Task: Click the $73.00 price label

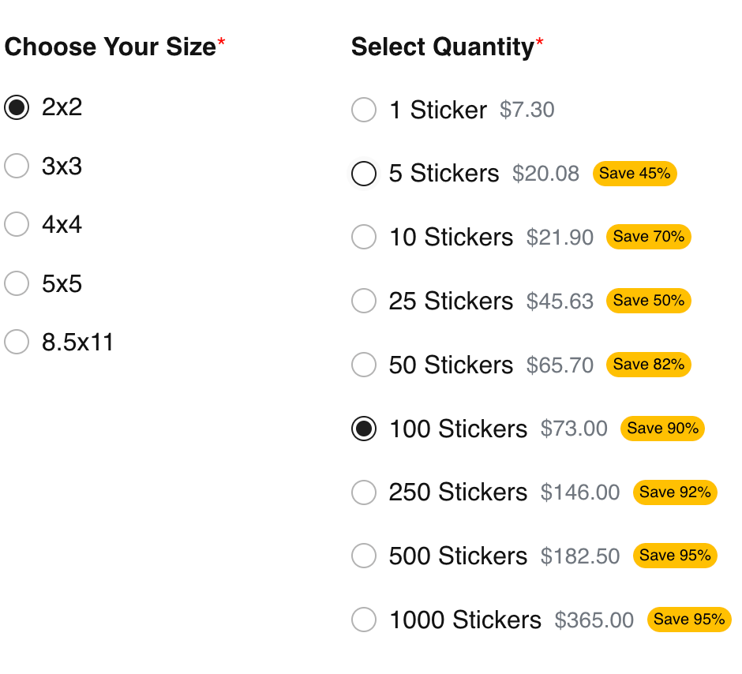Action: click(x=574, y=429)
